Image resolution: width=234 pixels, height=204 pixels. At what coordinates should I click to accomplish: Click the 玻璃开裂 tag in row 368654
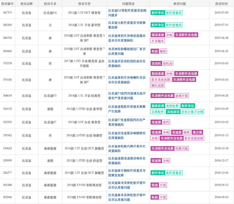pyautogui.click(x=181, y=96)
